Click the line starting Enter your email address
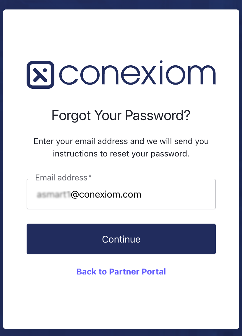This screenshot has height=336, width=242. 121,141
